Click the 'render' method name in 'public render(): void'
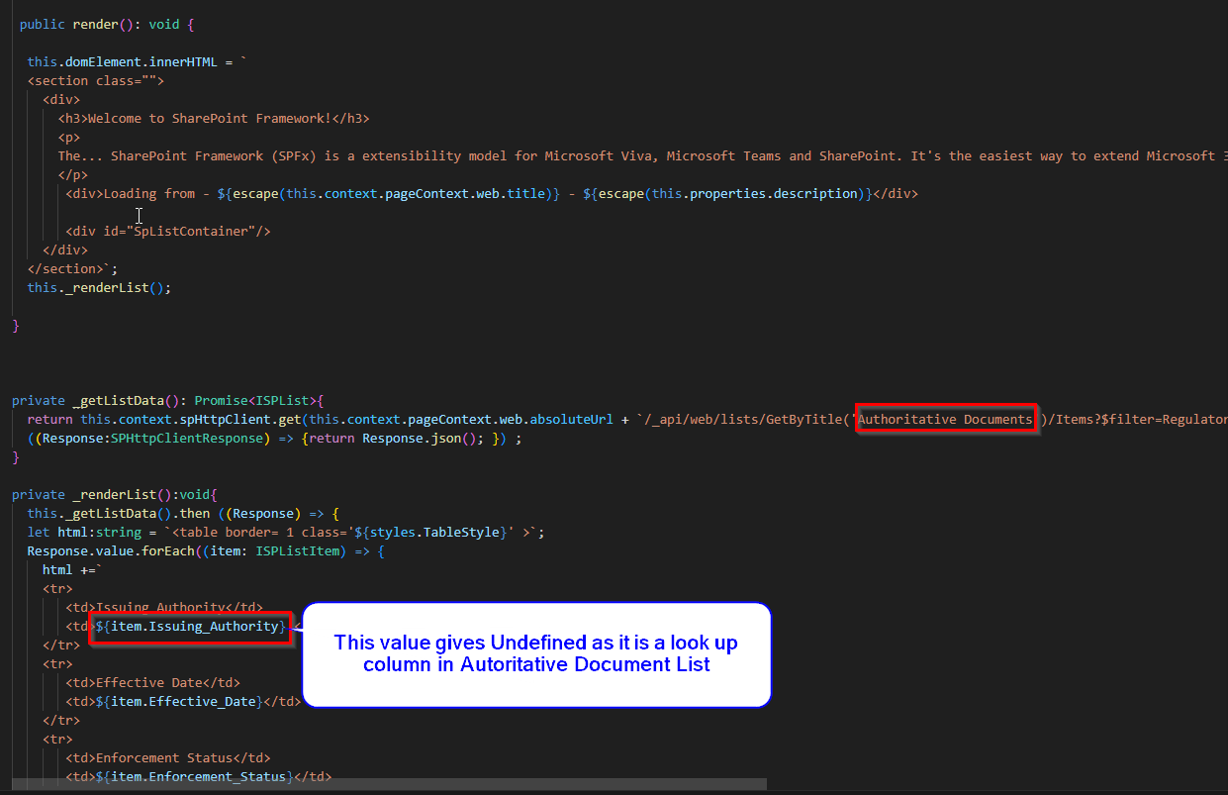 (x=96, y=24)
